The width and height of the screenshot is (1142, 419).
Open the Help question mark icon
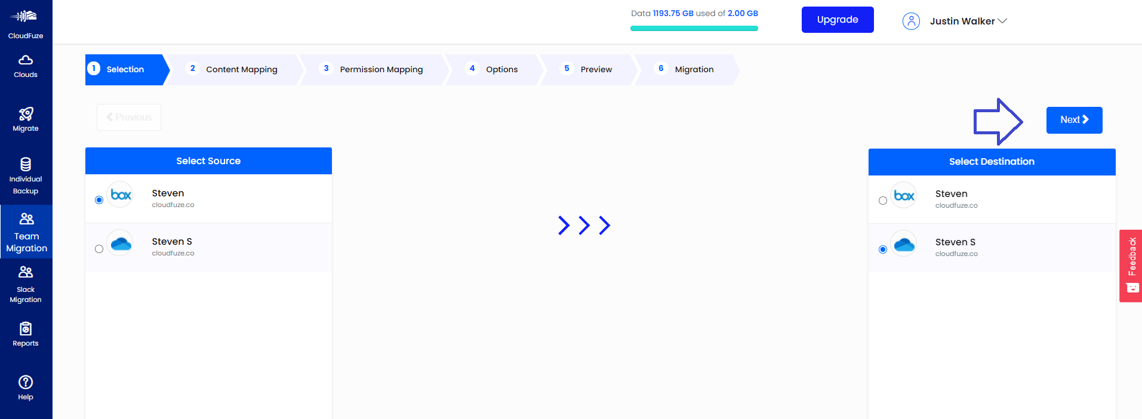(26, 382)
